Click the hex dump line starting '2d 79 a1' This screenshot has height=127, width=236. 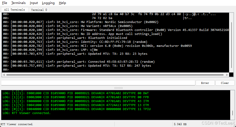click(x=136, y=14)
